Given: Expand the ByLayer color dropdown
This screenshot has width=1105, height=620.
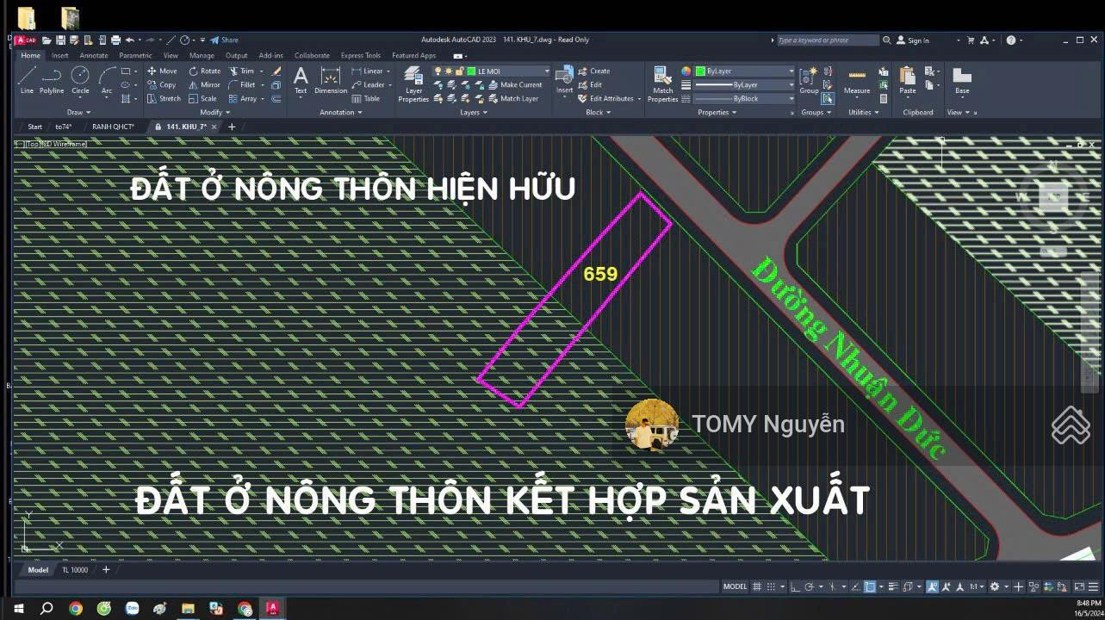Looking at the screenshot, I should click(x=791, y=71).
